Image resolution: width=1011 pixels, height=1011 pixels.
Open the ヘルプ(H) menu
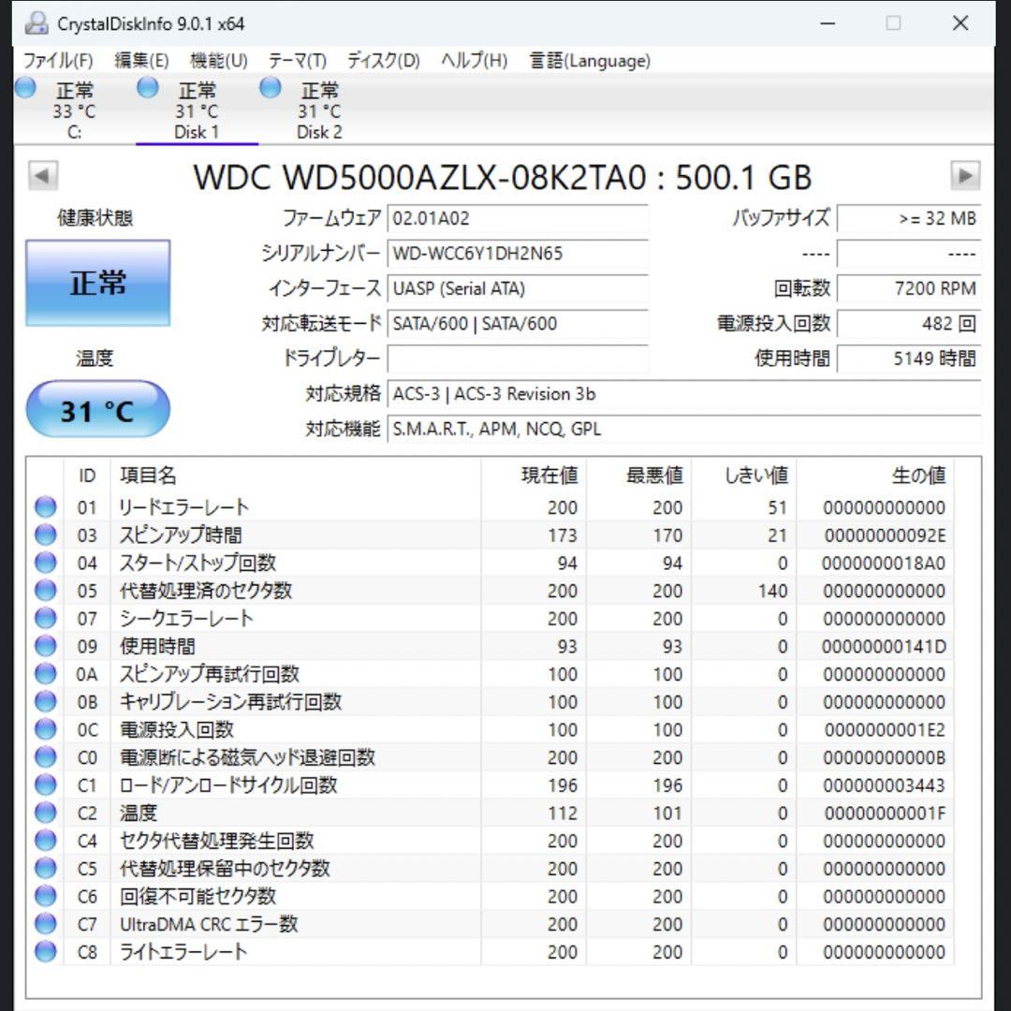(474, 61)
